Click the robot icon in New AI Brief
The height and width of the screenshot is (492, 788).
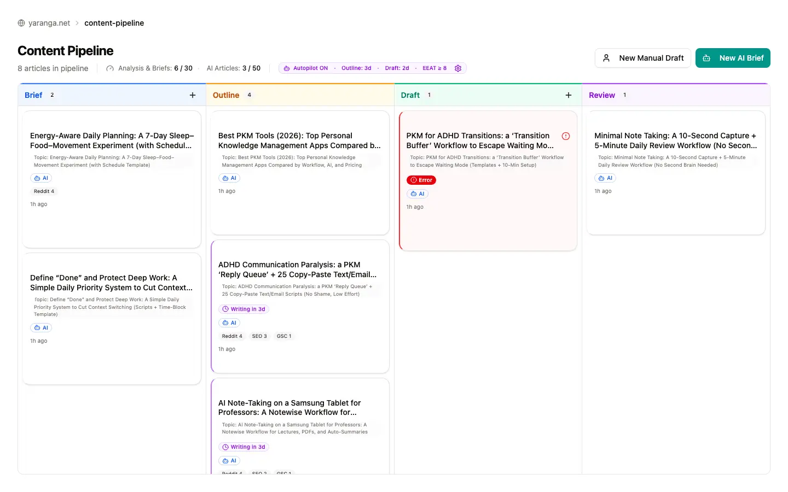[706, 58]
